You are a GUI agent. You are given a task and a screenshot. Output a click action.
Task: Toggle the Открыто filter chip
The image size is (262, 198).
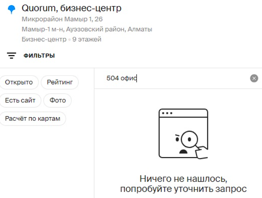pos(19,82)
